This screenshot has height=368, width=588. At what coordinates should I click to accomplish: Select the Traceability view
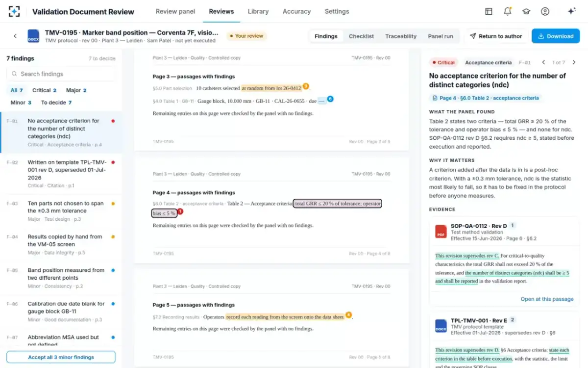pos(401,36)
